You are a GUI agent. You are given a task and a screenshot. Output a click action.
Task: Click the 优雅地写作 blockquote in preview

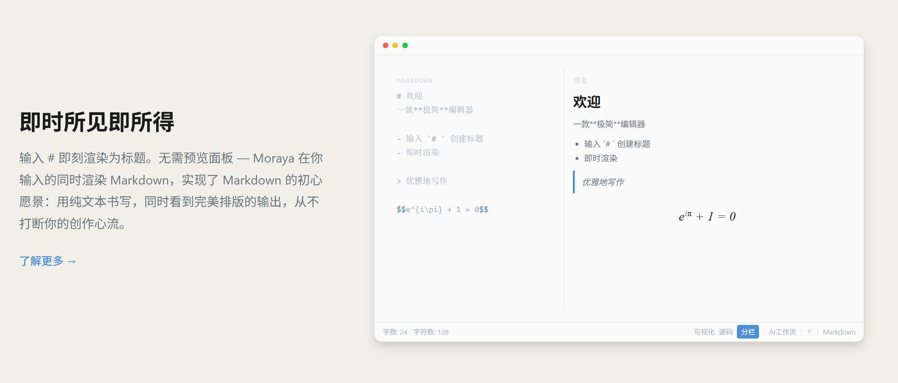[603, 182]
